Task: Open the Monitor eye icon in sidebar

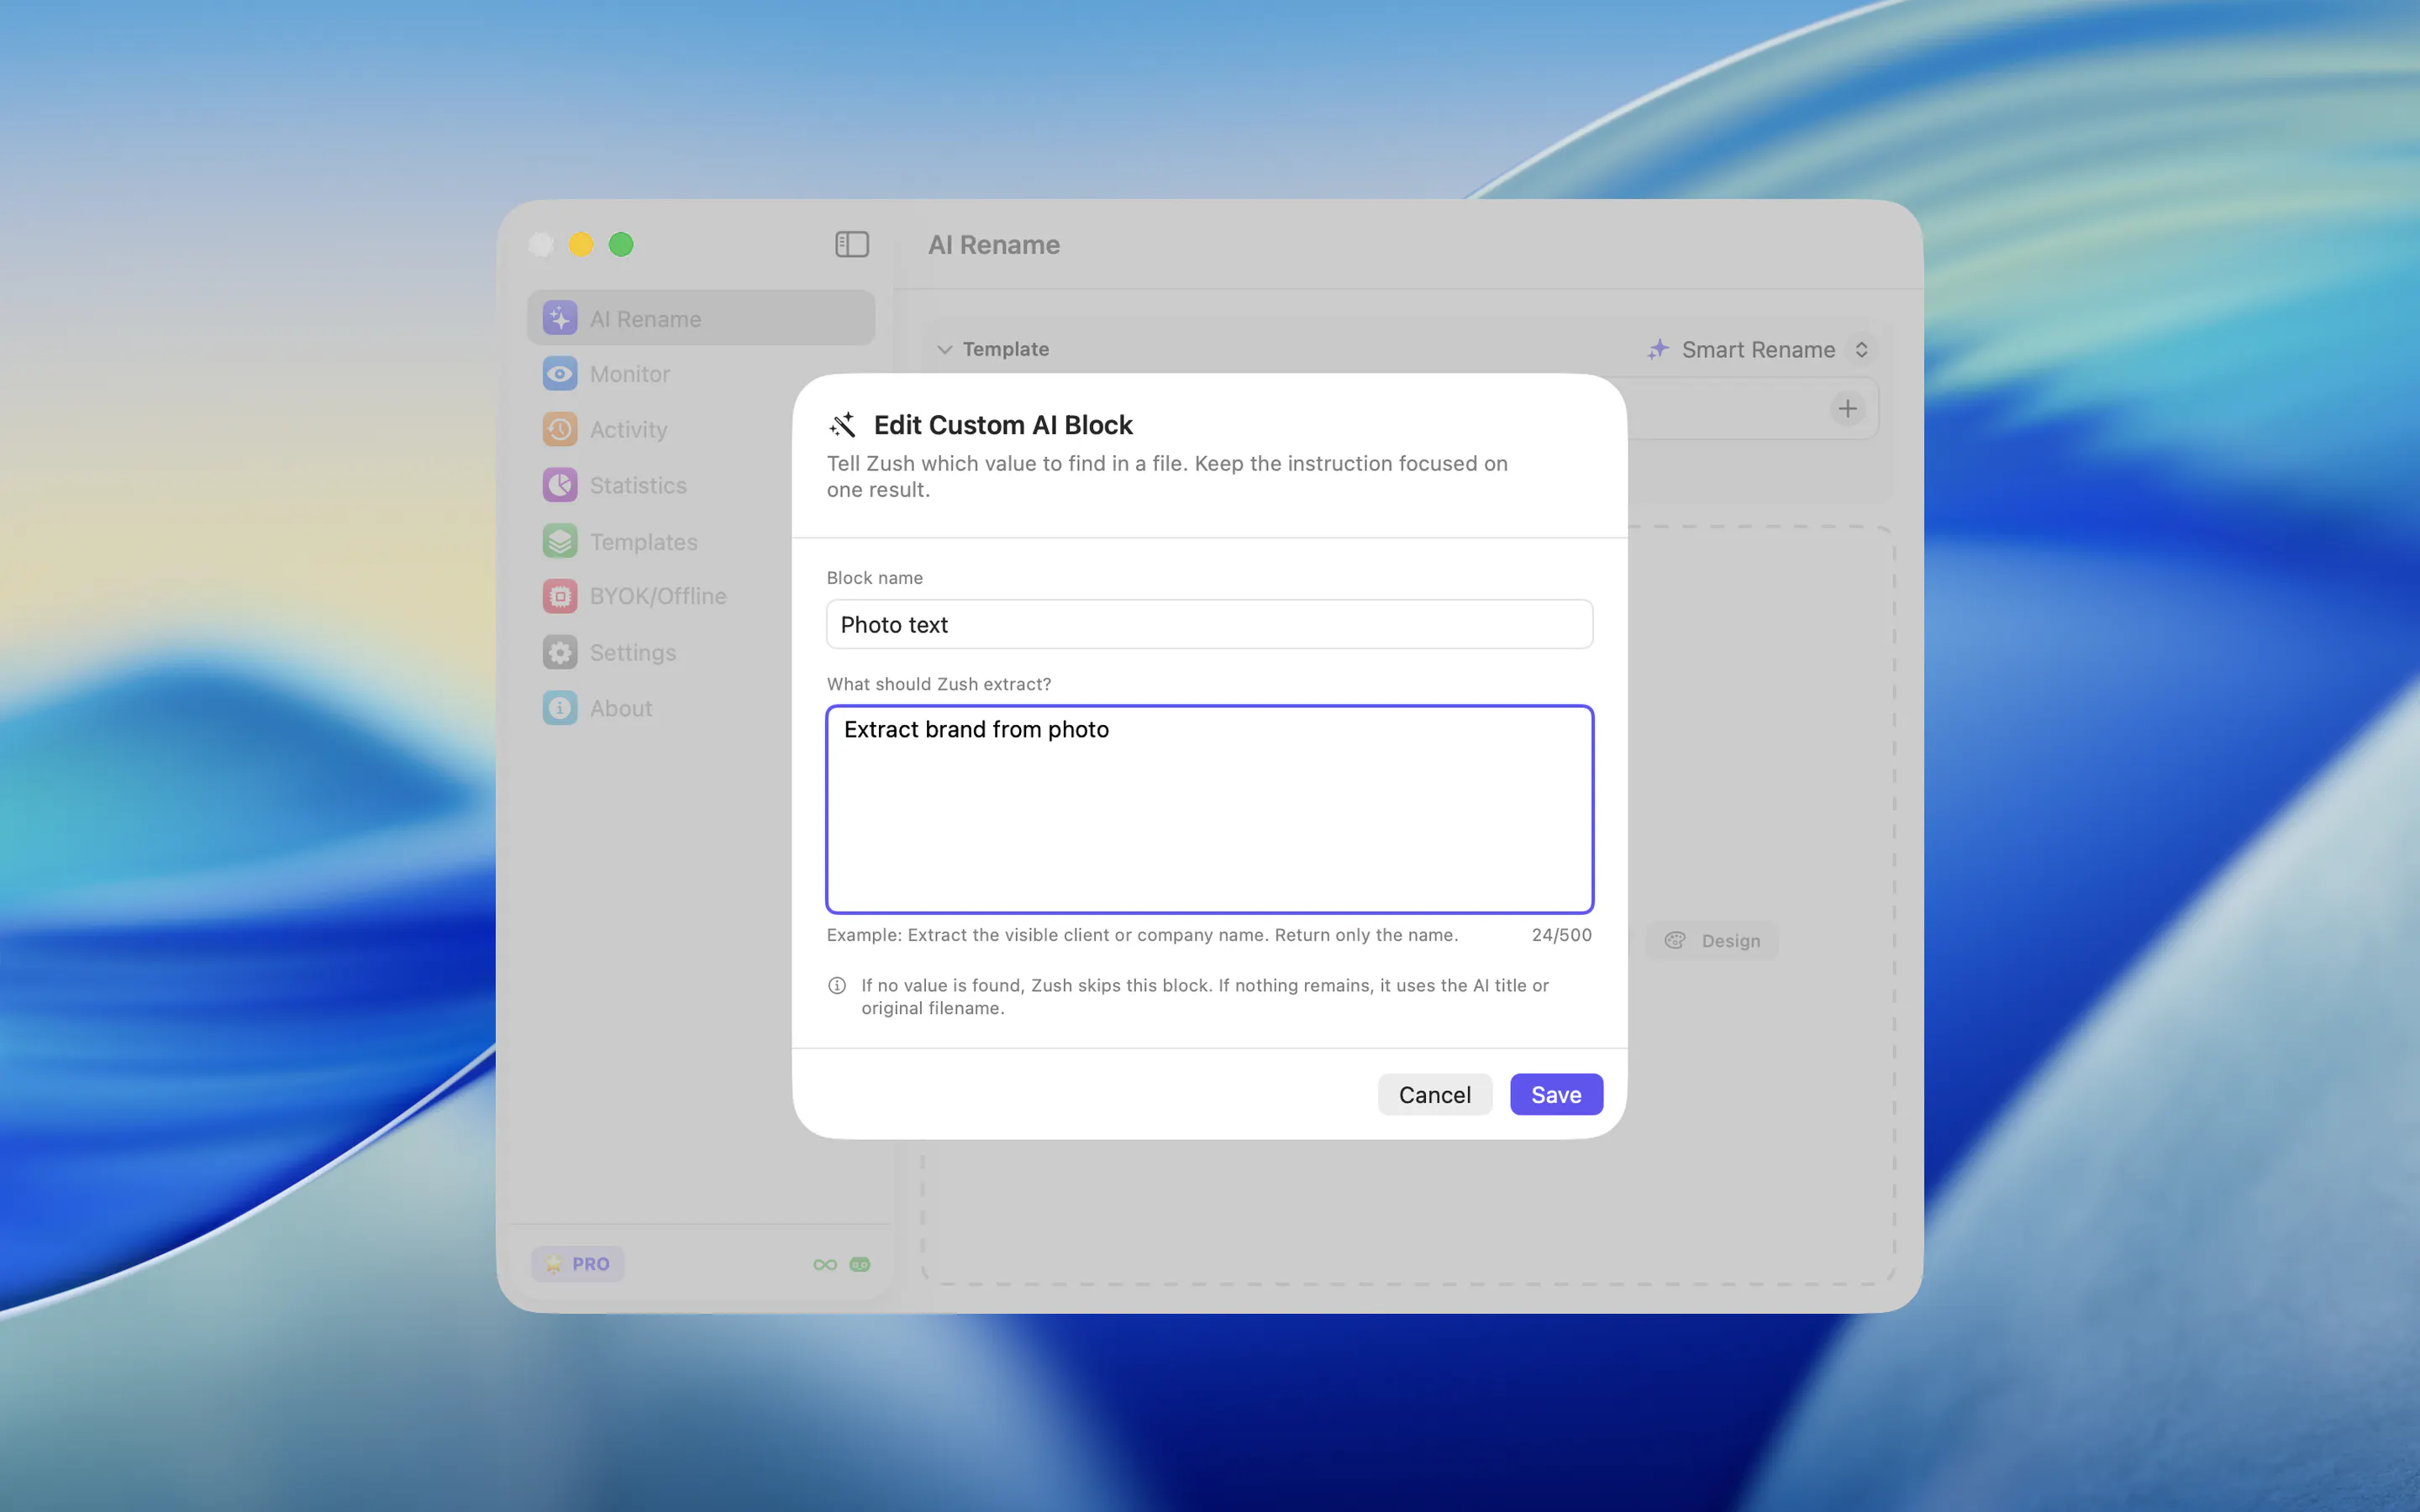Action: tap(560, 374)
